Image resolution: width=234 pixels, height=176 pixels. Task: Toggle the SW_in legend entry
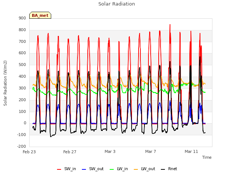[x=67, y=169]
